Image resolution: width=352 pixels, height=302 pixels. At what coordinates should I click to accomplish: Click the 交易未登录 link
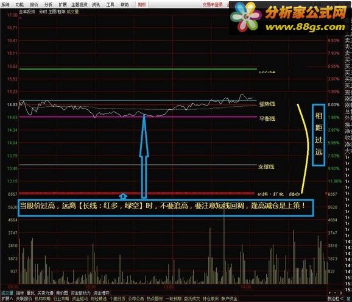213,4
